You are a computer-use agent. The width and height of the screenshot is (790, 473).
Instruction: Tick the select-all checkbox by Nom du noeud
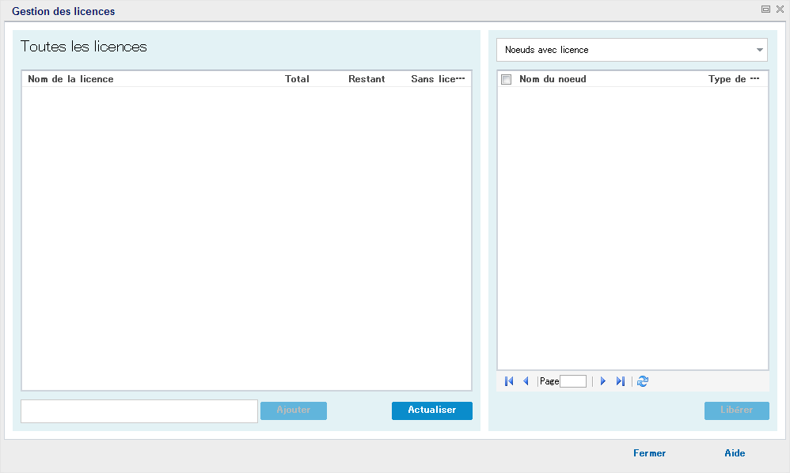pos(507,80)
